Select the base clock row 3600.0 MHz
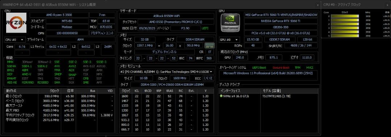 (x=60, y=101)
